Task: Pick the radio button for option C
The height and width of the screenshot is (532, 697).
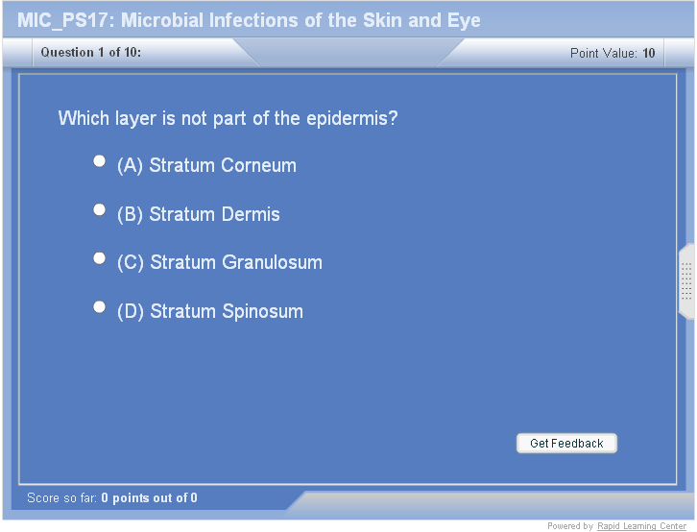Action: point(99,258)
